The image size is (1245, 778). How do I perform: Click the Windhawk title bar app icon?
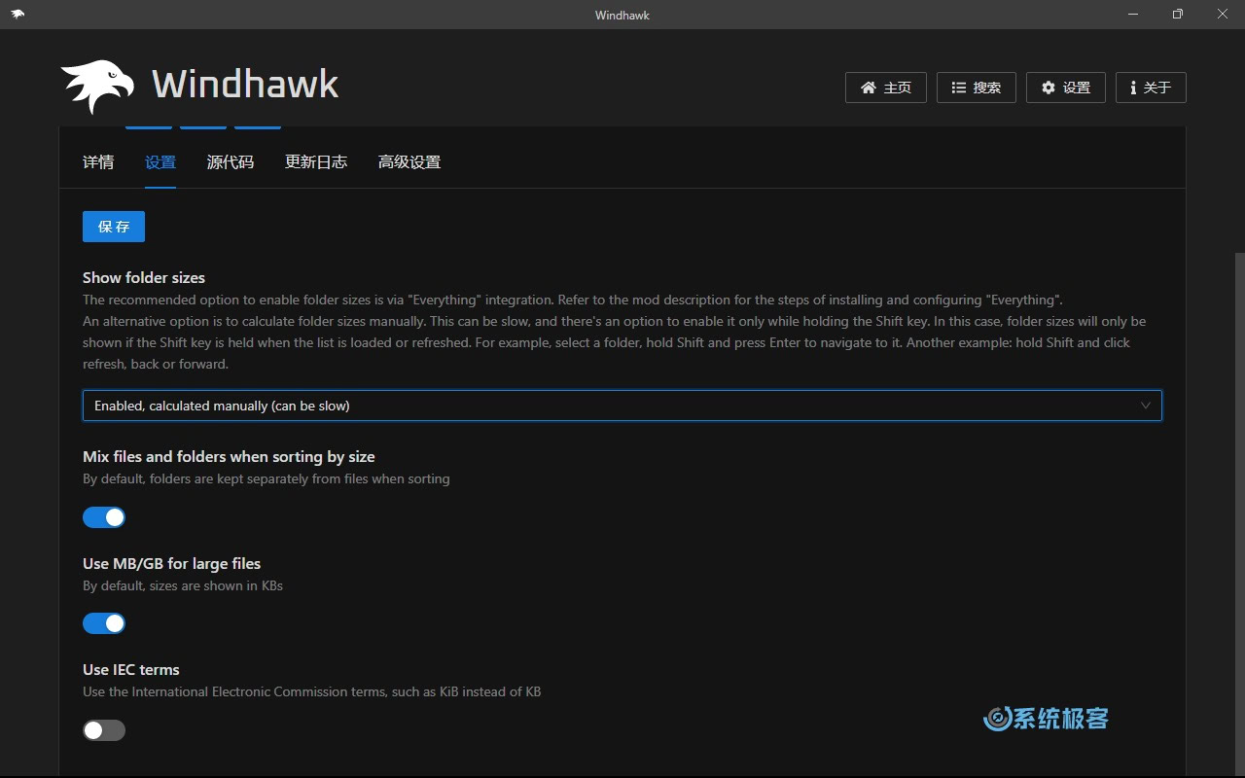pos(18,14)
